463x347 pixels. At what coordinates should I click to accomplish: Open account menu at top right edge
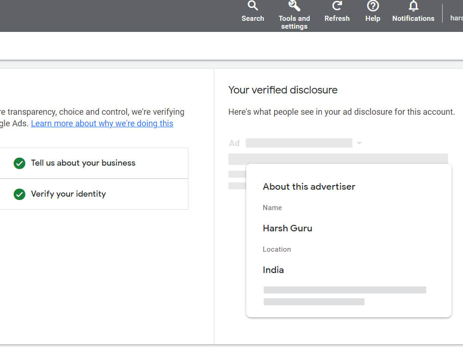point(457,18)
